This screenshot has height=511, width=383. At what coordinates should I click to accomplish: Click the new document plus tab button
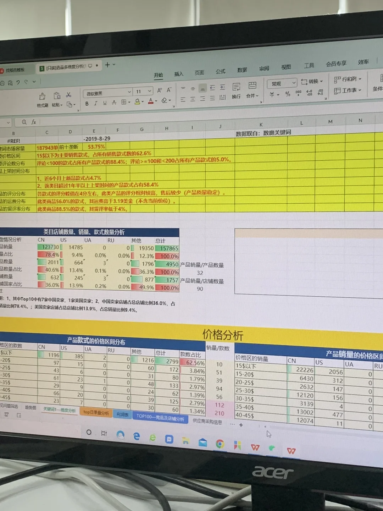tap(107, 65)
